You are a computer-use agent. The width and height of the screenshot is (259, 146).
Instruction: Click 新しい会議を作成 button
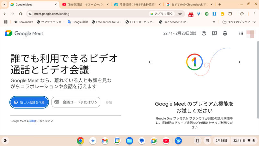coord(29,102)
